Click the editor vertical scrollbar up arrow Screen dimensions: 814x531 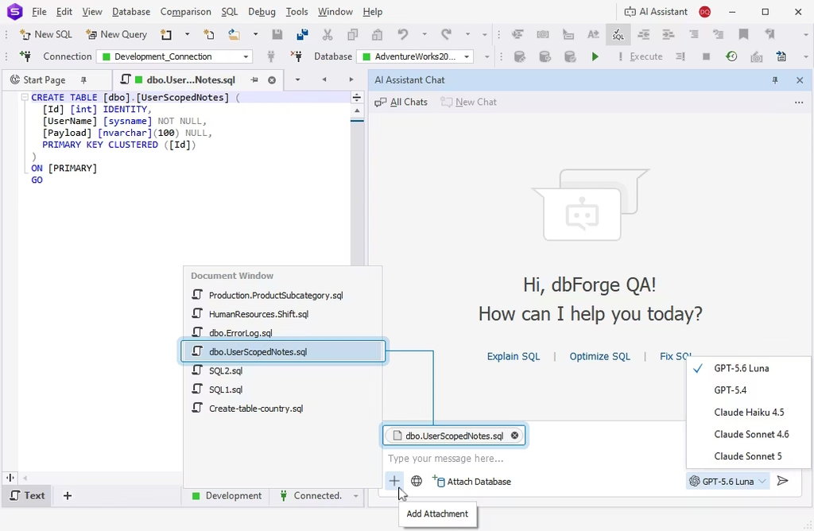coord(357,110)
